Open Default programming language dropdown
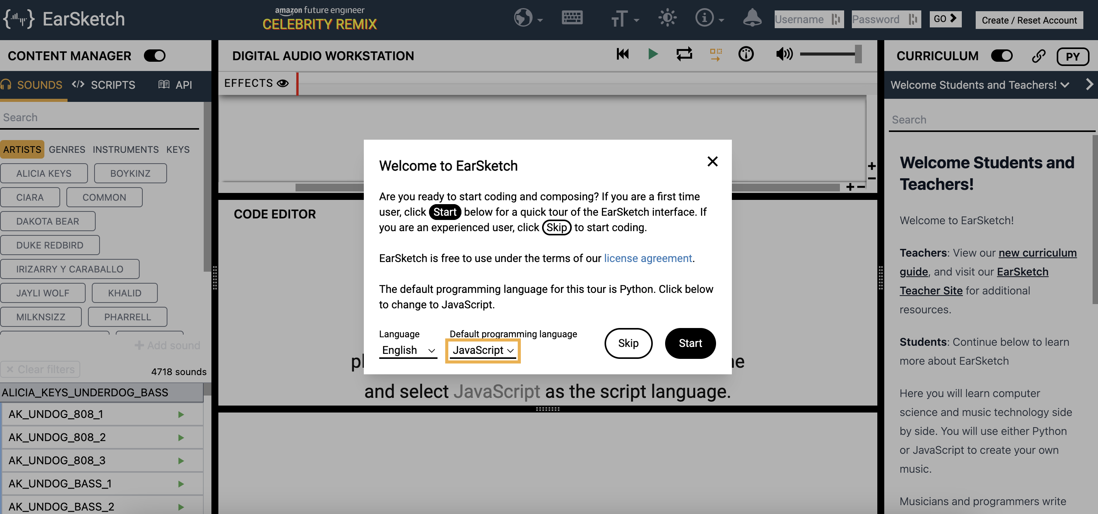Image resolution: width=1098 pixels, height=514 pixels. (x=483, y=350)
